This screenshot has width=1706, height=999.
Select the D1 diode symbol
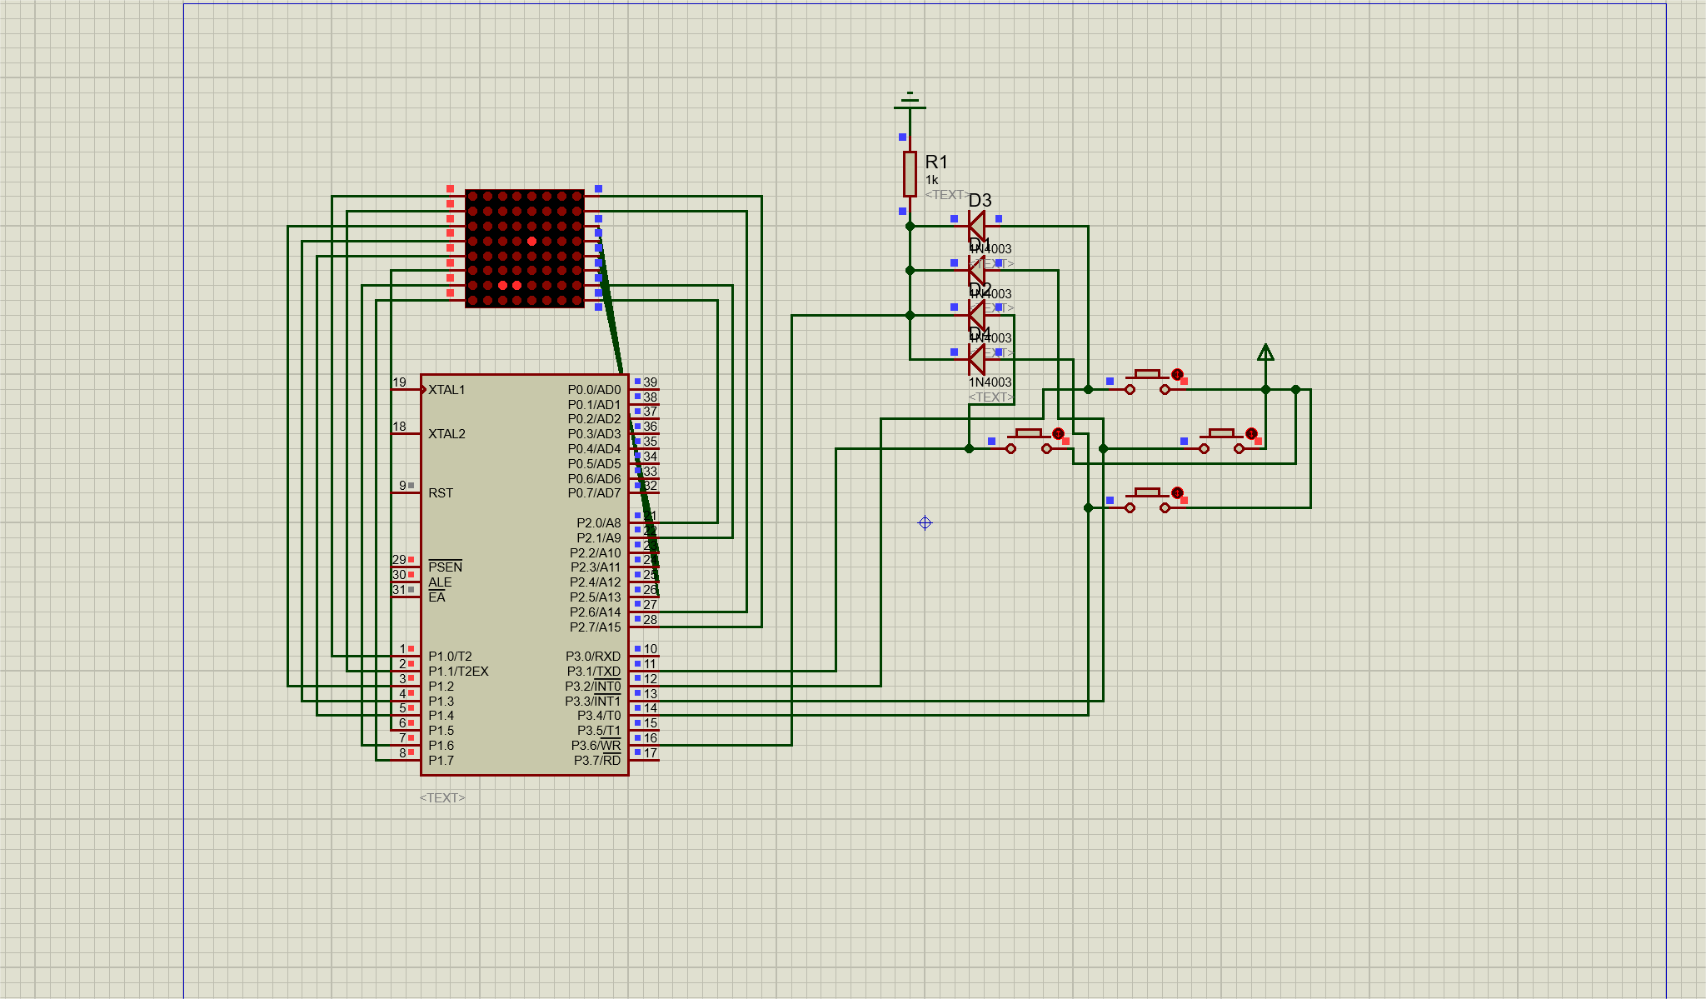coord(976,270)
